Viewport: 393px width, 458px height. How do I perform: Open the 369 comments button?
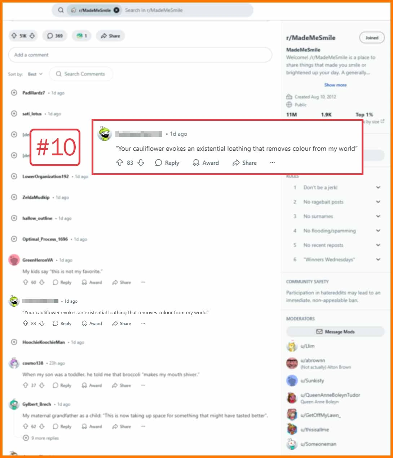click(55, 36)
